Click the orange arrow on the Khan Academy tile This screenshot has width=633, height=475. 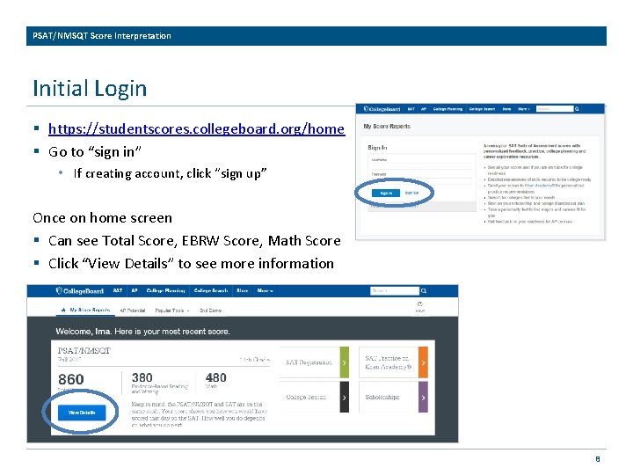[x=423, y=362]
